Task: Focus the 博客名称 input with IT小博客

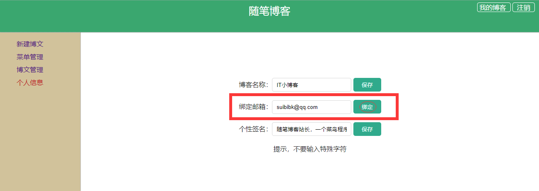Action: tap(311, 85)
